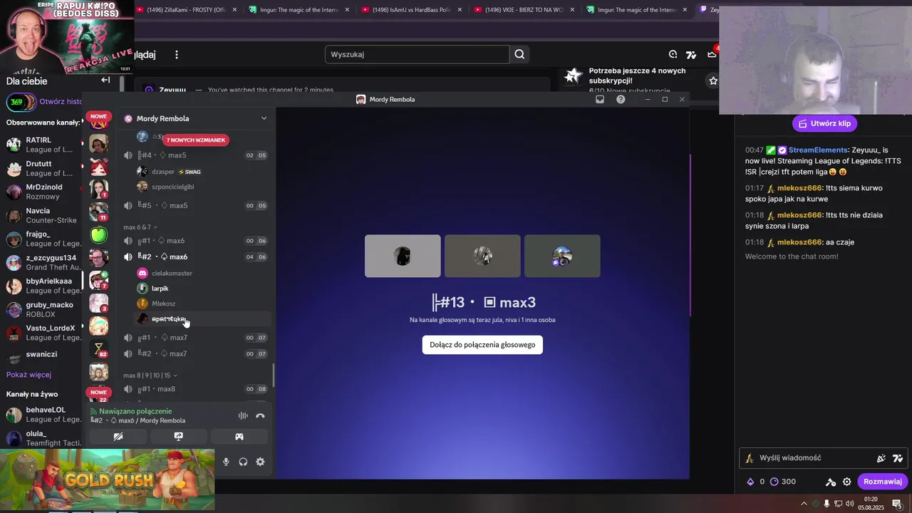Click Twitch search magnifier button

(x=519, y=54)
